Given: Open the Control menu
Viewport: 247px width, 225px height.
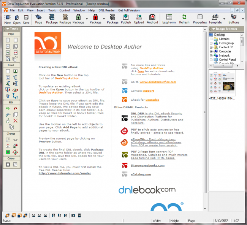Looking at the screenshot, I should [65, 10].
